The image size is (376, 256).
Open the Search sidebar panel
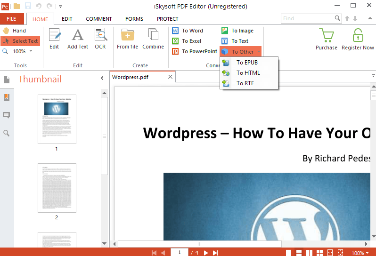(x=7, y=133)
